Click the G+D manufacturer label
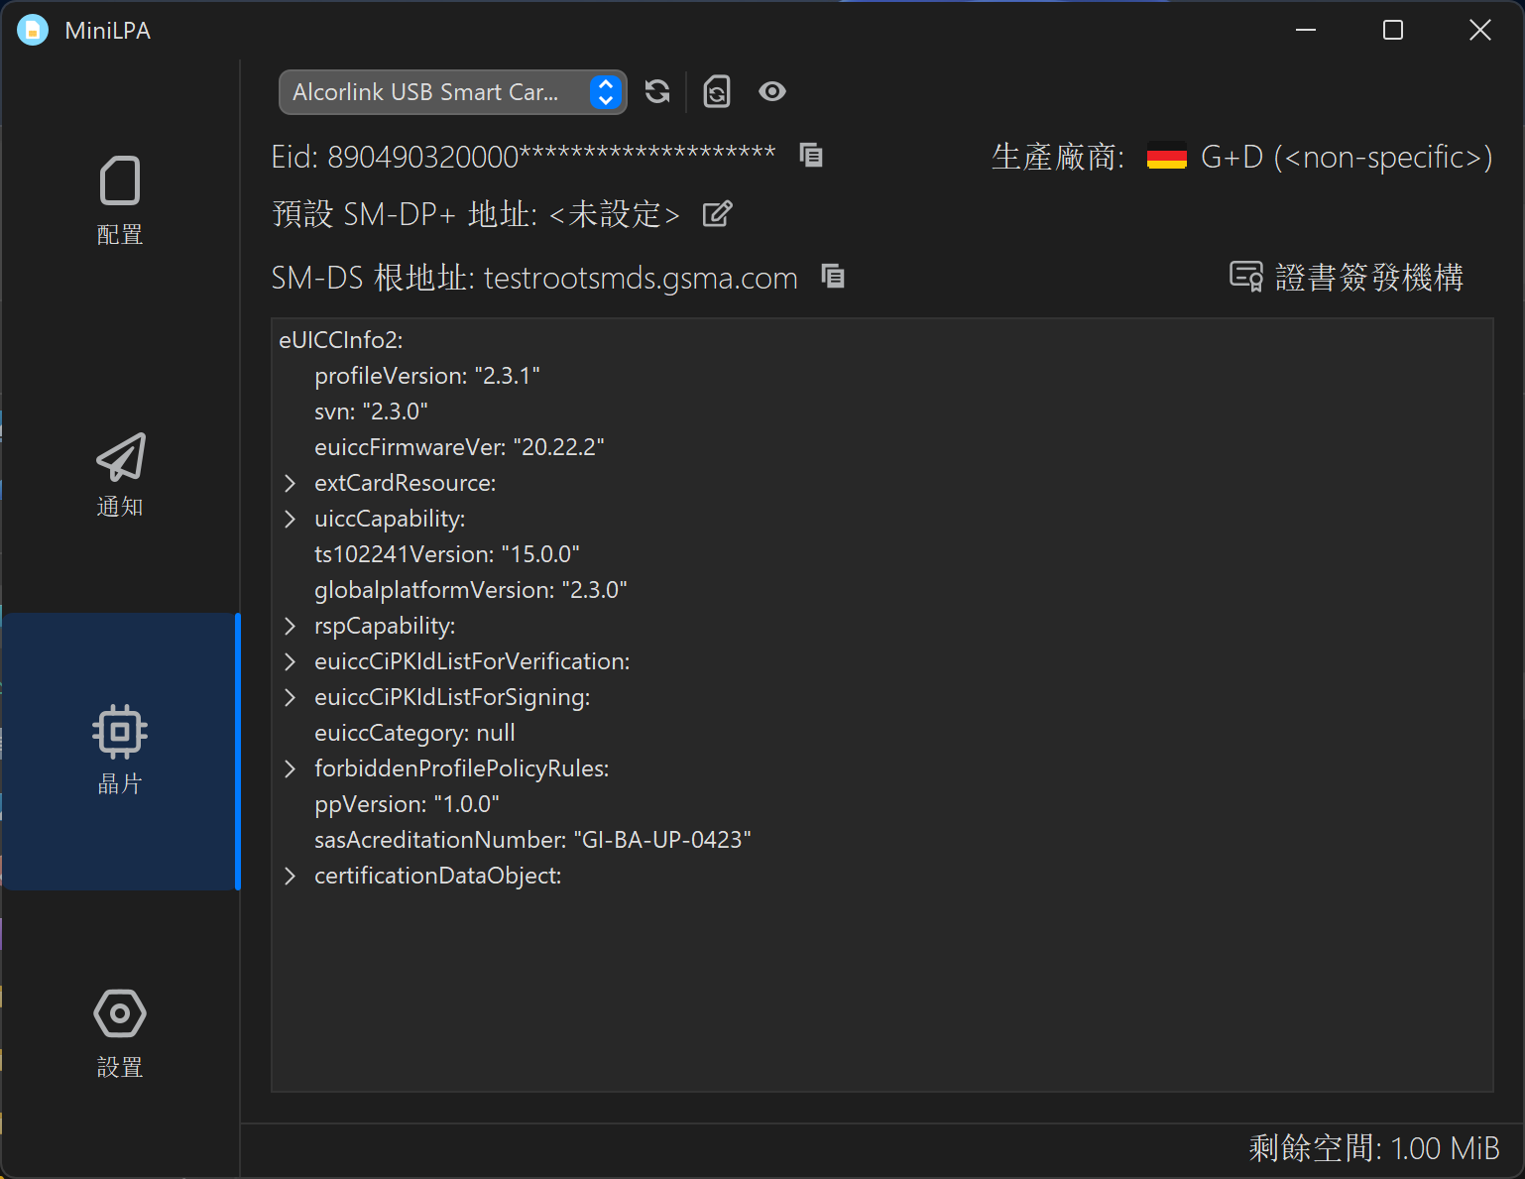Image resolution: width=1525 pixels, height=1179 pixels. pyautogui.click(x=1347, y=157)
